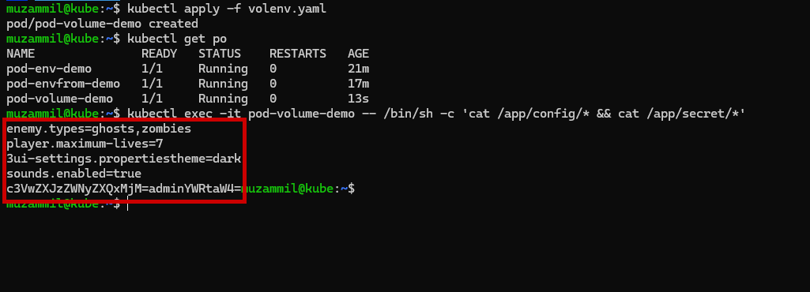Click the READY column header
The width and height of the screenshot is (810, 292).
point(159,54)
